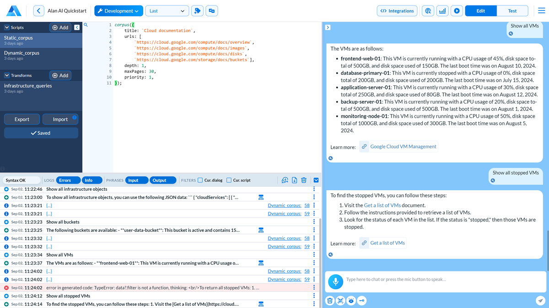This screenshot has height=308, width=549.
Task: Click the Integrations button
Action: click(x=397, y=11)
